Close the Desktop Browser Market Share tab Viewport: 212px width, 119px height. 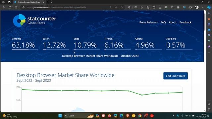click(43, 2)
